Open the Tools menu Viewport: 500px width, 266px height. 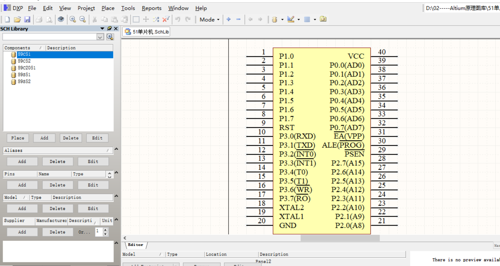pyautogui.click(x=128, y=8)
